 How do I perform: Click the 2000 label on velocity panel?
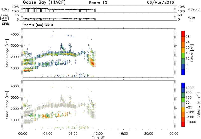15,109
